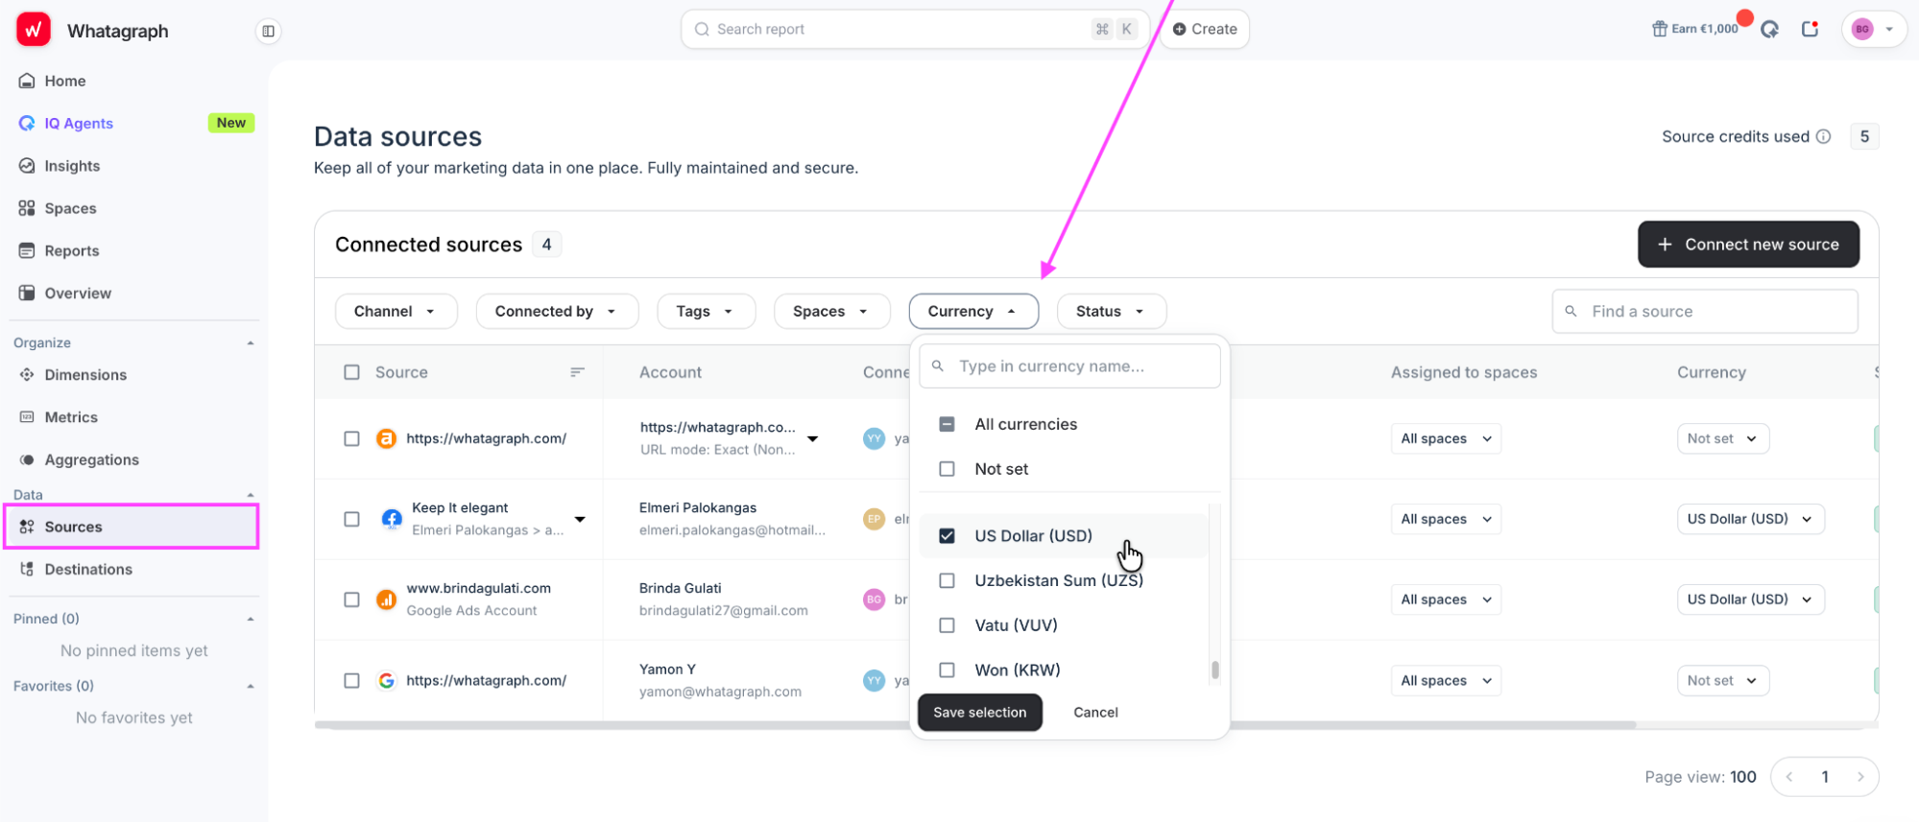Go to previous page arrow

pyautogui.click(x=1789, y=777)
